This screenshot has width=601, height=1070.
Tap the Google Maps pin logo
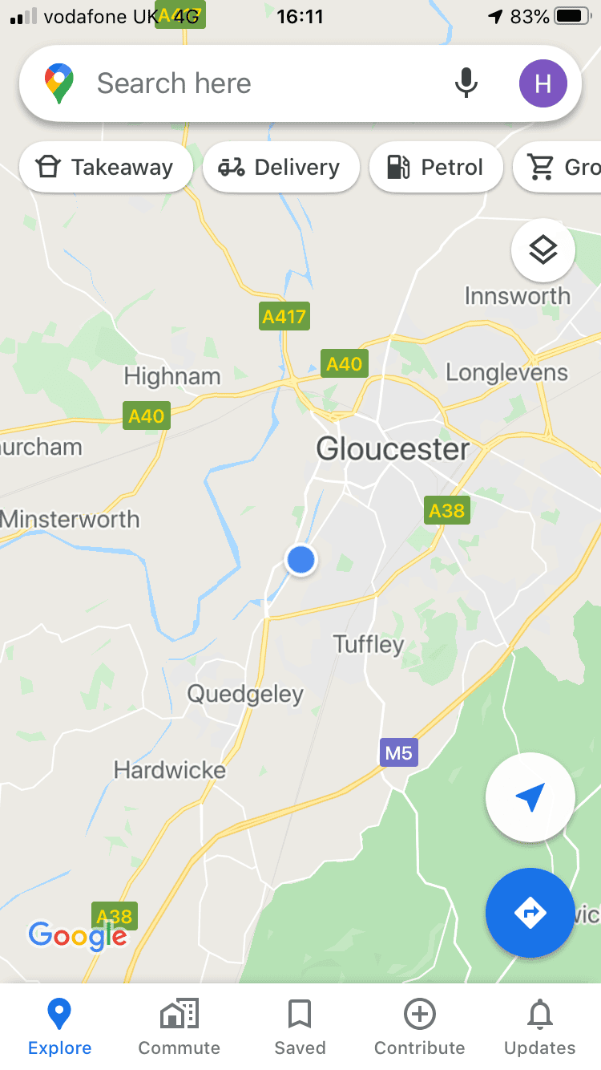point(59,83)
